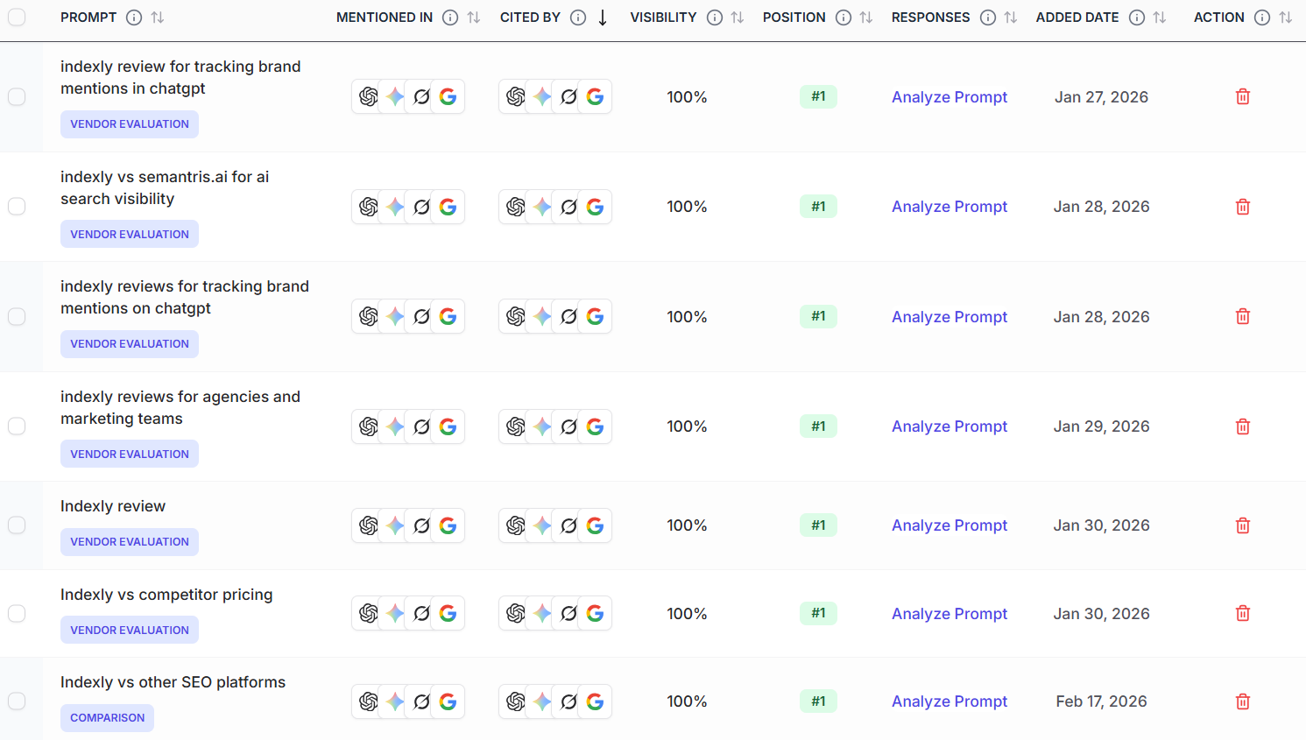This screenshot has height=740, width=1306.
Task: Sort table by PROMPT column arrows
Action: click(158, 18)
